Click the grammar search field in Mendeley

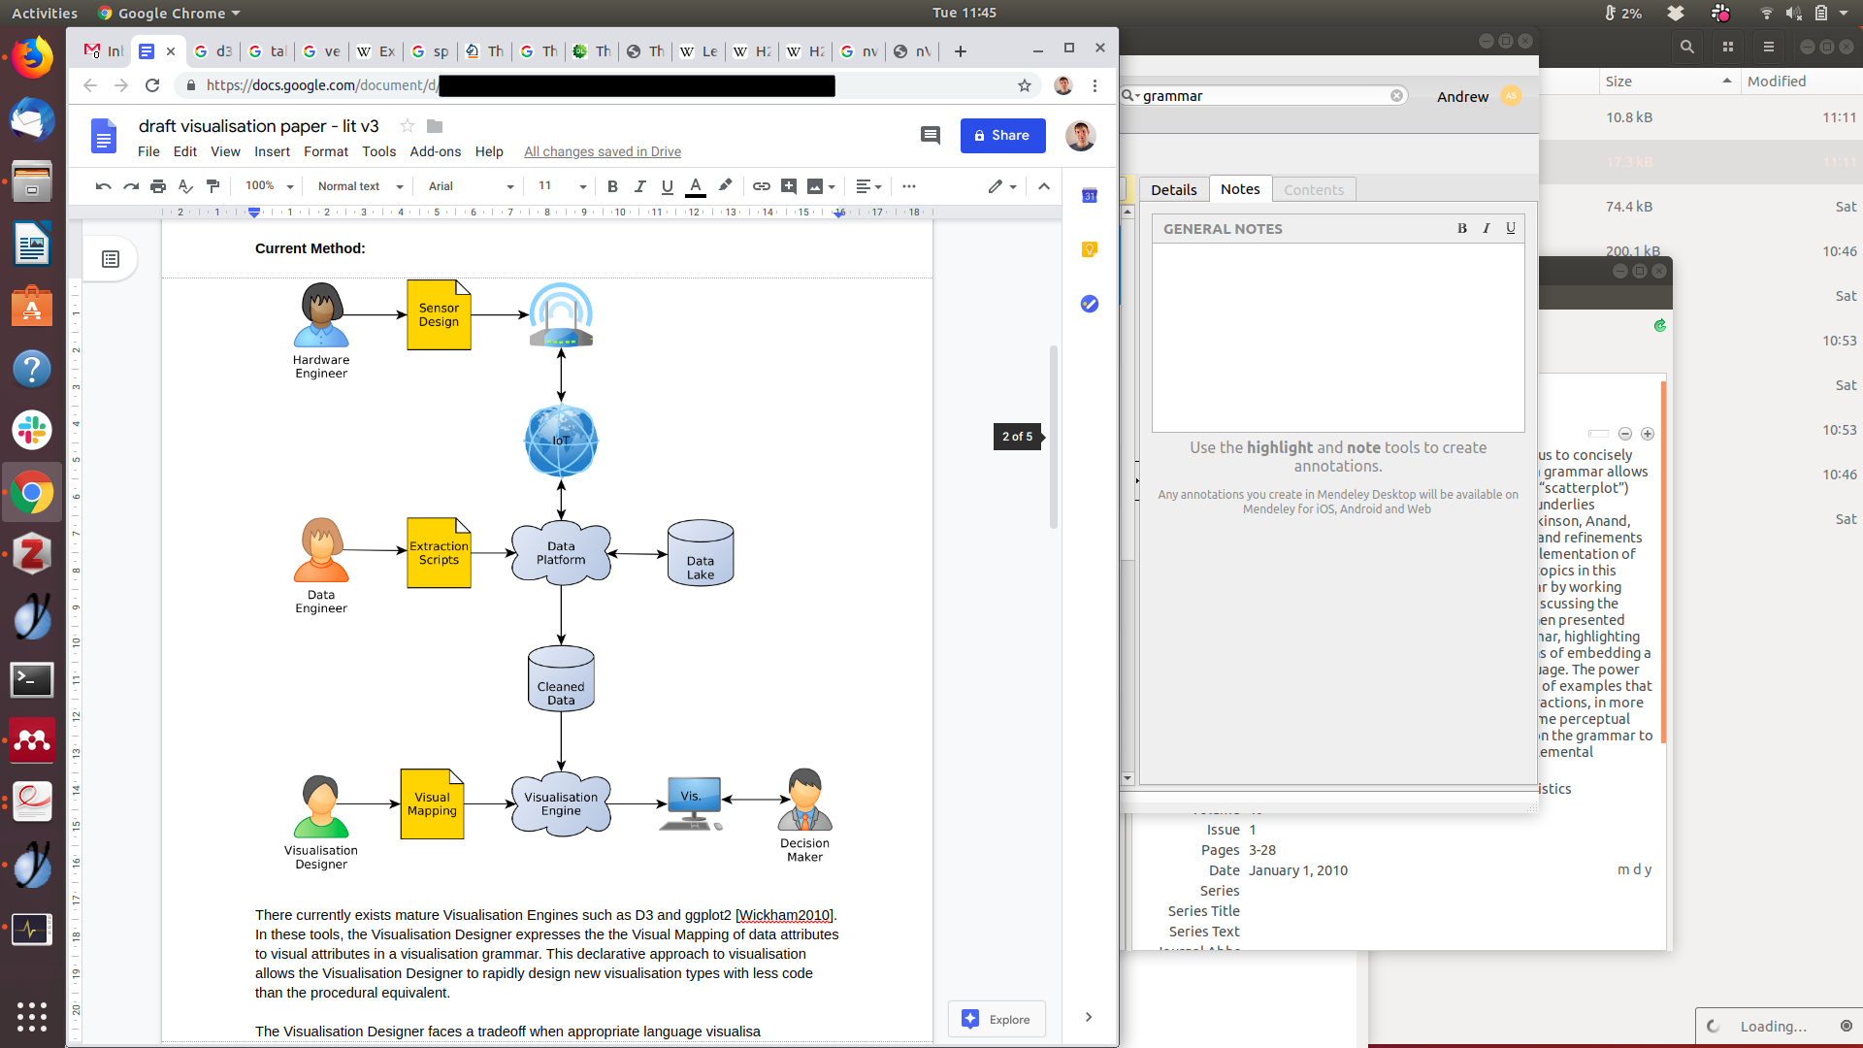click(1261, 96)
